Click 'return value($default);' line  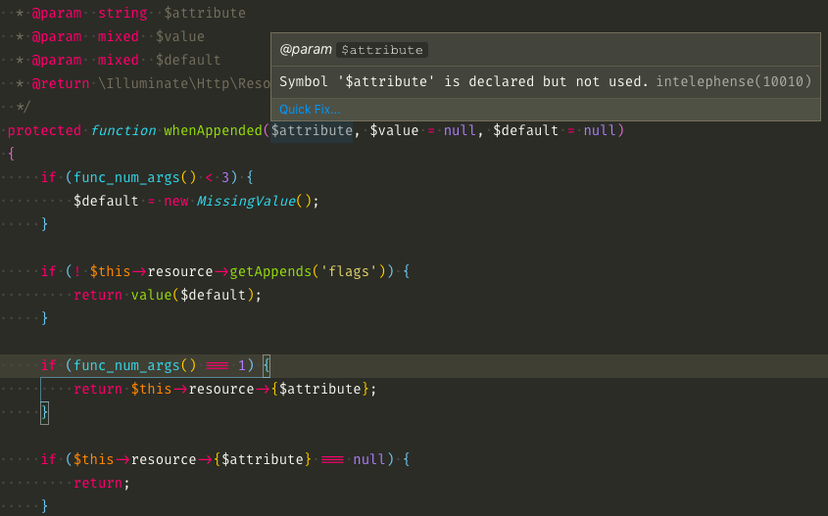pos(168,295)
